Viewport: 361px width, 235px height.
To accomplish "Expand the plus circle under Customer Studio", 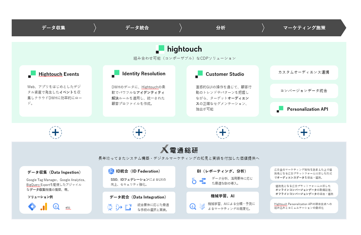I will coord(223,132).
